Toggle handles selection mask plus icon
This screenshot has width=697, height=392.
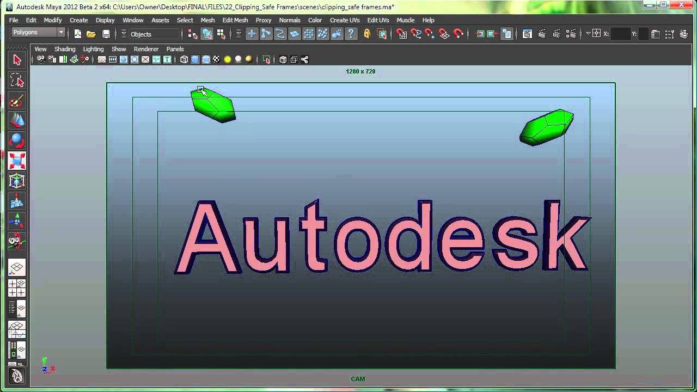tap(252, 34)
